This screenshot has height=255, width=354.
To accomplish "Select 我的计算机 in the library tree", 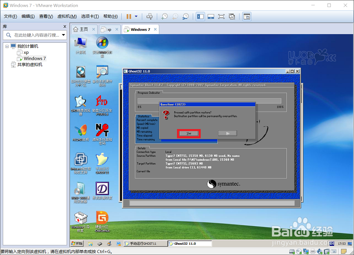I will [28, 46].
